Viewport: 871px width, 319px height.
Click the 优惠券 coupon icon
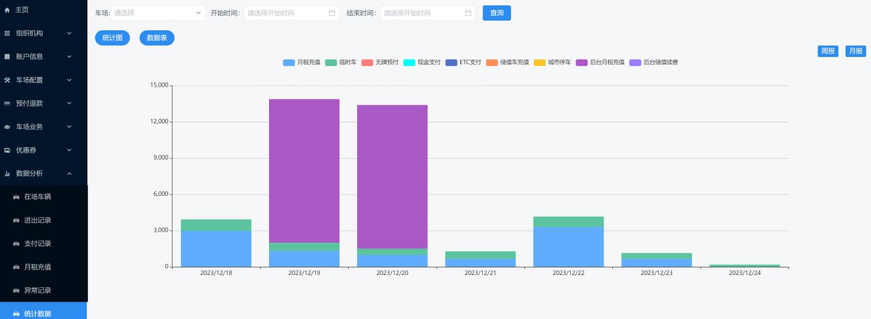[7, 150]
